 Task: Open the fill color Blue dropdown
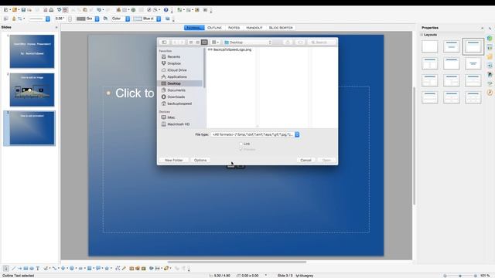click(159, 19)
